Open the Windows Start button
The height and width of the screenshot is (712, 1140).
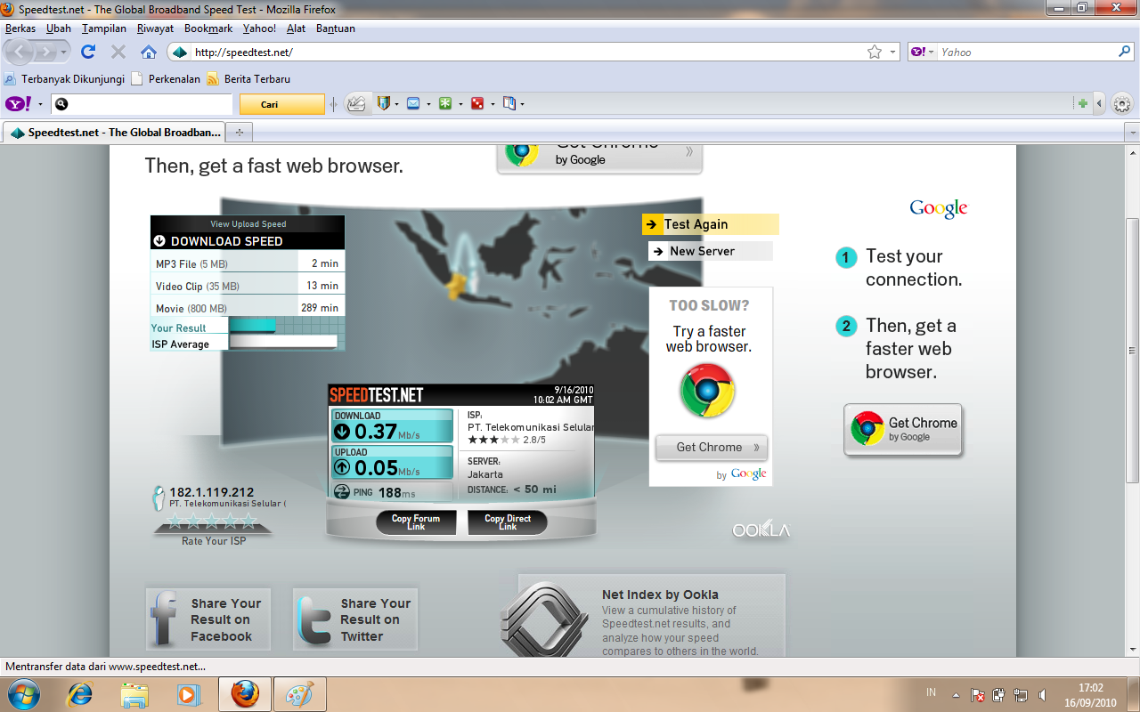(24, 693)
